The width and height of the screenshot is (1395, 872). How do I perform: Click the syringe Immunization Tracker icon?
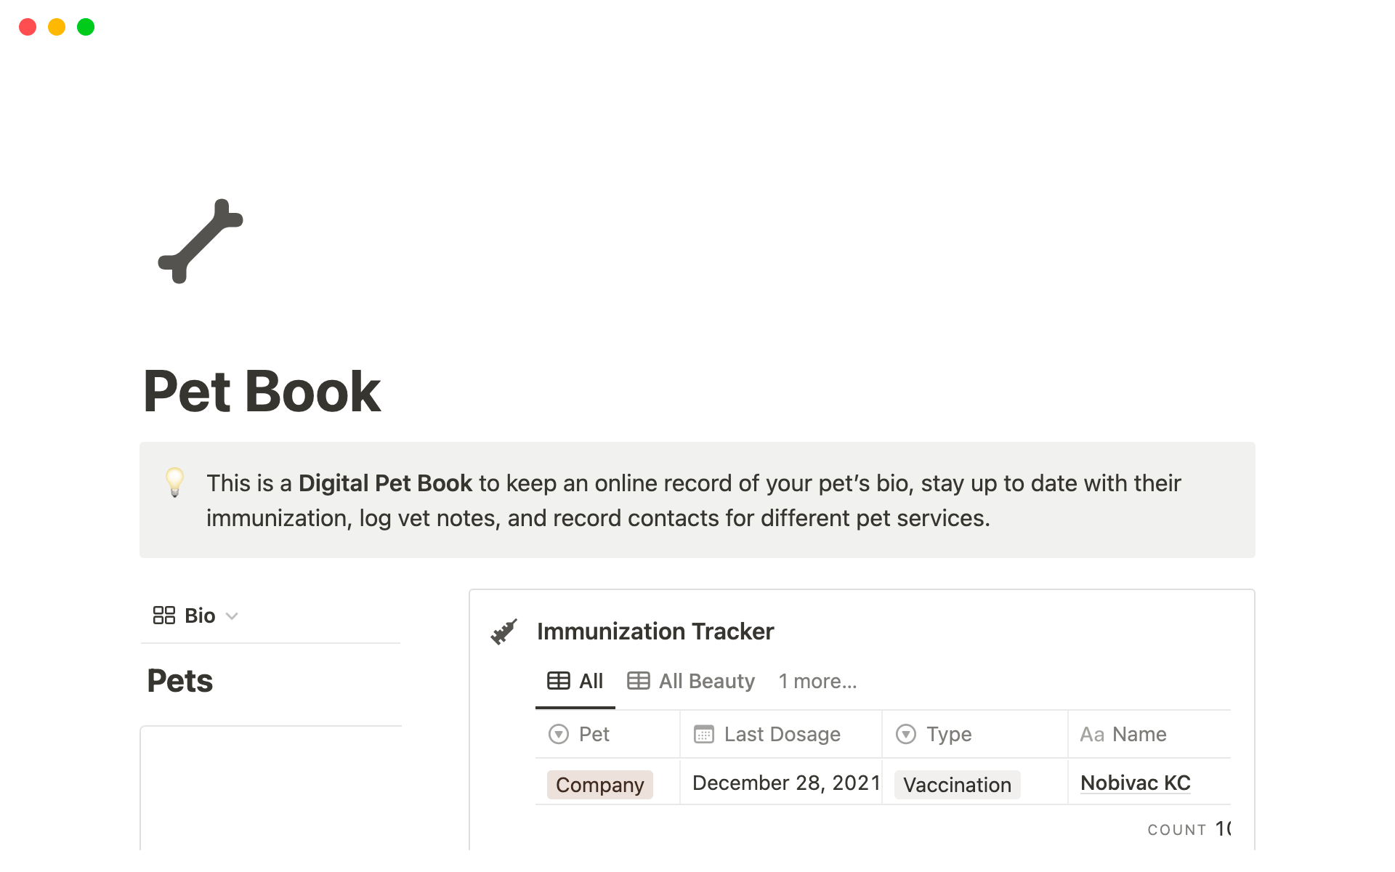[504, 631]
